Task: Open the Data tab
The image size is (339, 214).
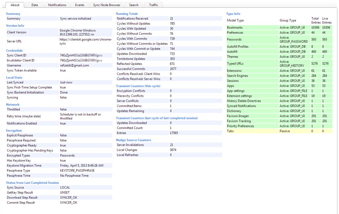Action: tap(34, 5)
